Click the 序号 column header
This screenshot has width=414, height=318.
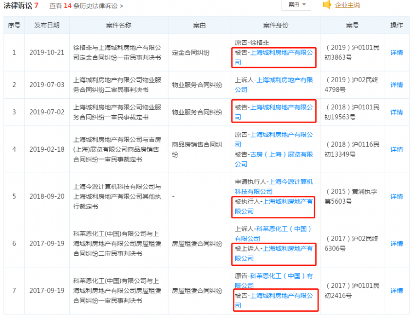[14, 25]
